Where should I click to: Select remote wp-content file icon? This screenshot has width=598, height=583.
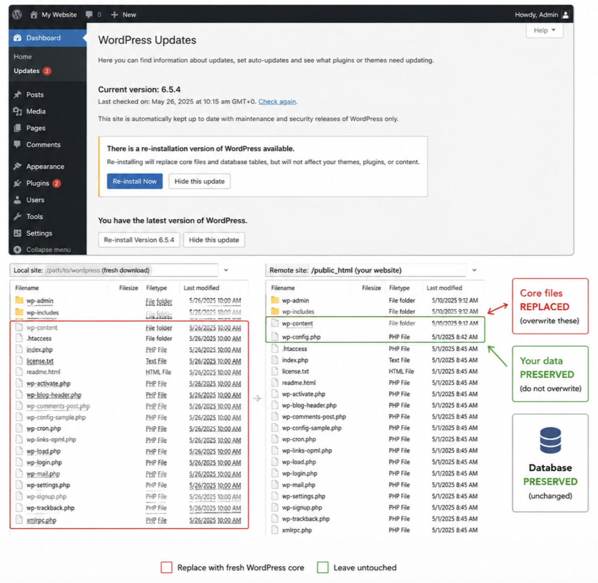(275, 323)
